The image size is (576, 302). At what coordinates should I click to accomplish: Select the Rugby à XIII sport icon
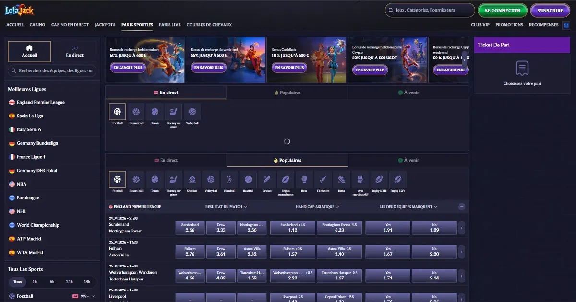pyautogui.click(x=379, y=179)
